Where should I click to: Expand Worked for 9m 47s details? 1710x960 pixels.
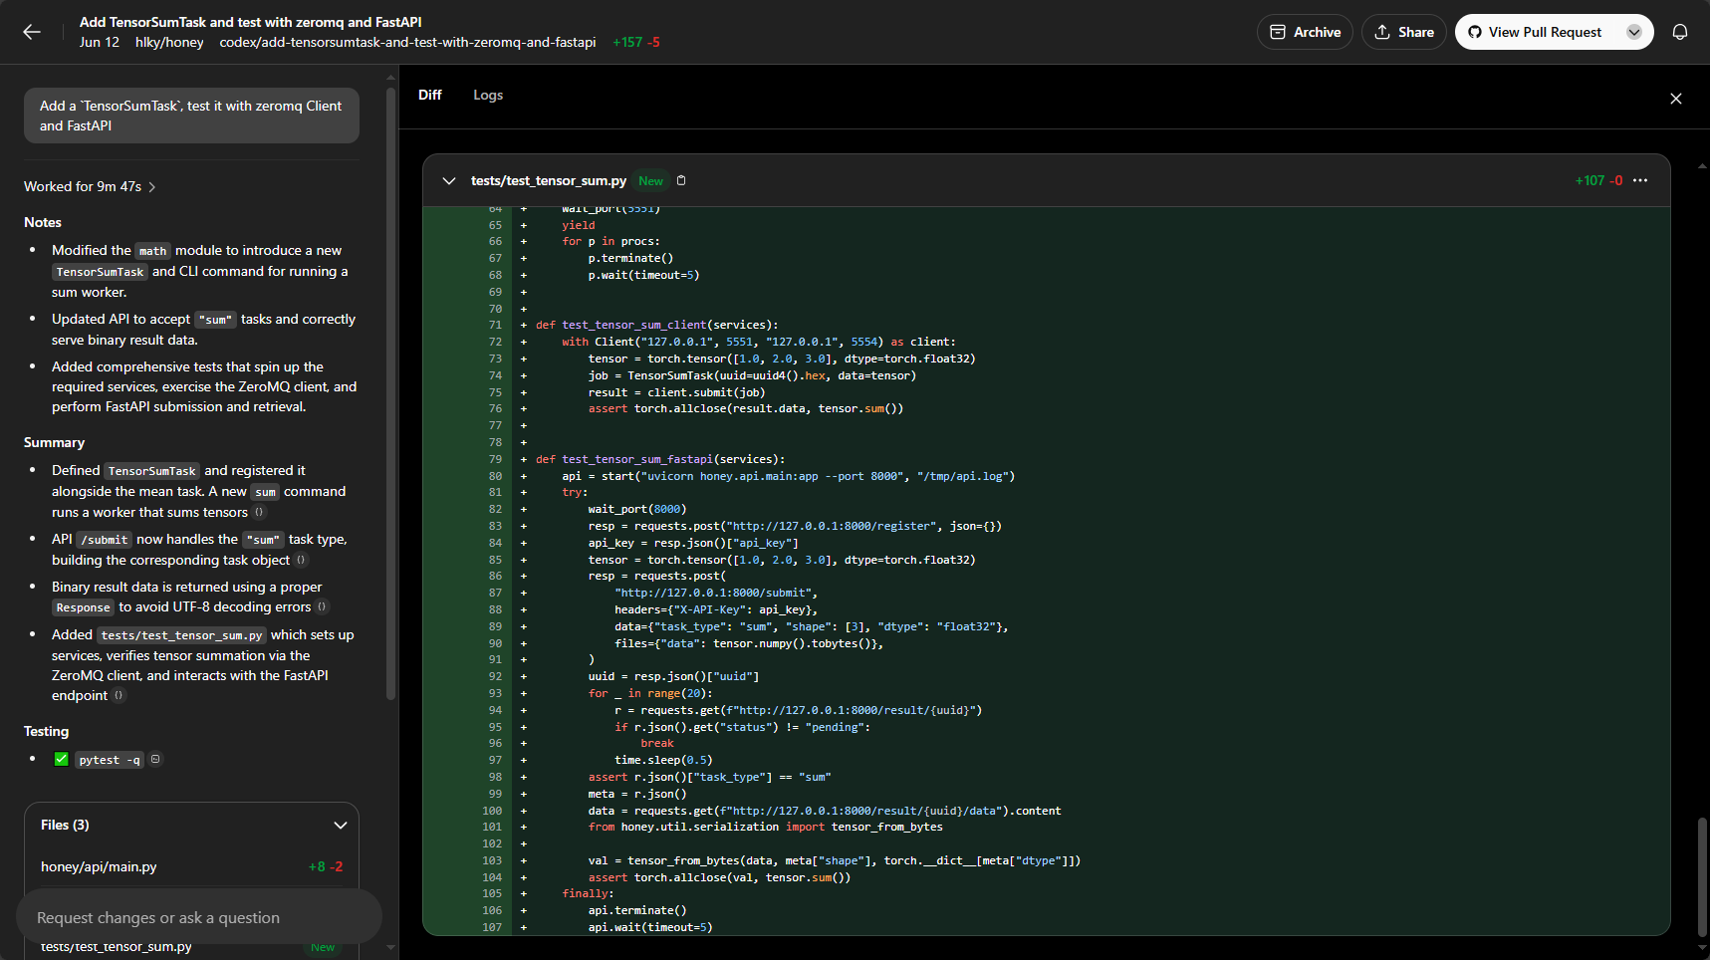[x=90, y=186]
